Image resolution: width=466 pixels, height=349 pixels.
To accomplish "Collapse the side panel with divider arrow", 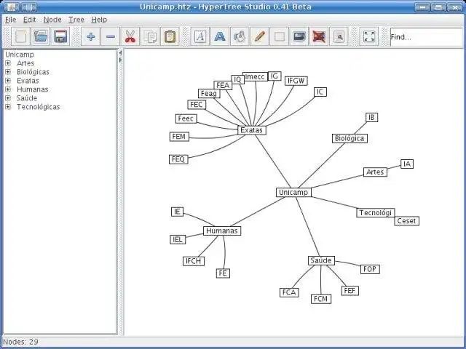I will pyautogui.click(x=120, y=53).
